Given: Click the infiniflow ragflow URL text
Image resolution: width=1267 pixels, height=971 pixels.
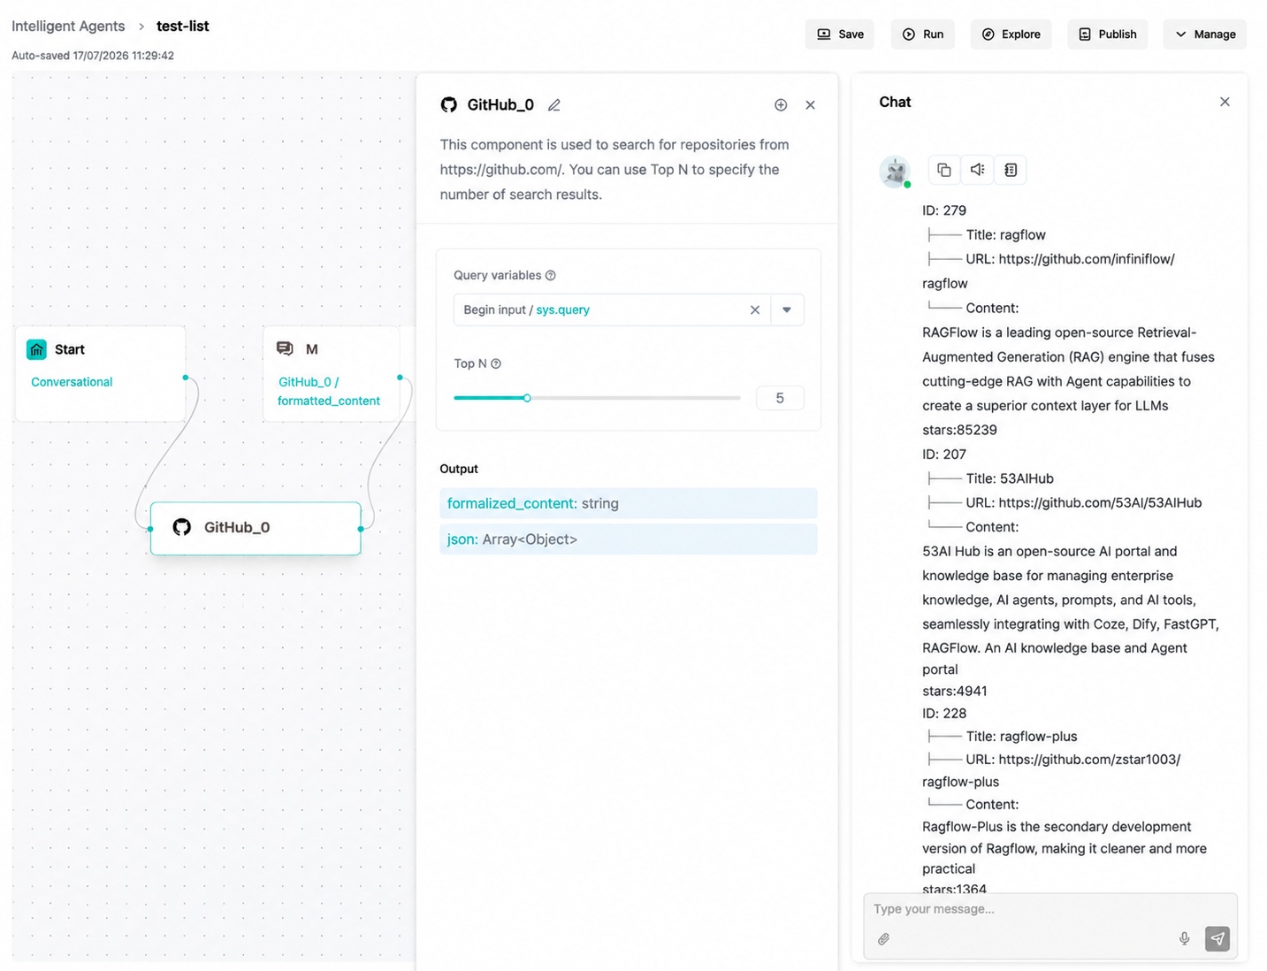Looking at the screenshot, I should (x=1049, y=271).
